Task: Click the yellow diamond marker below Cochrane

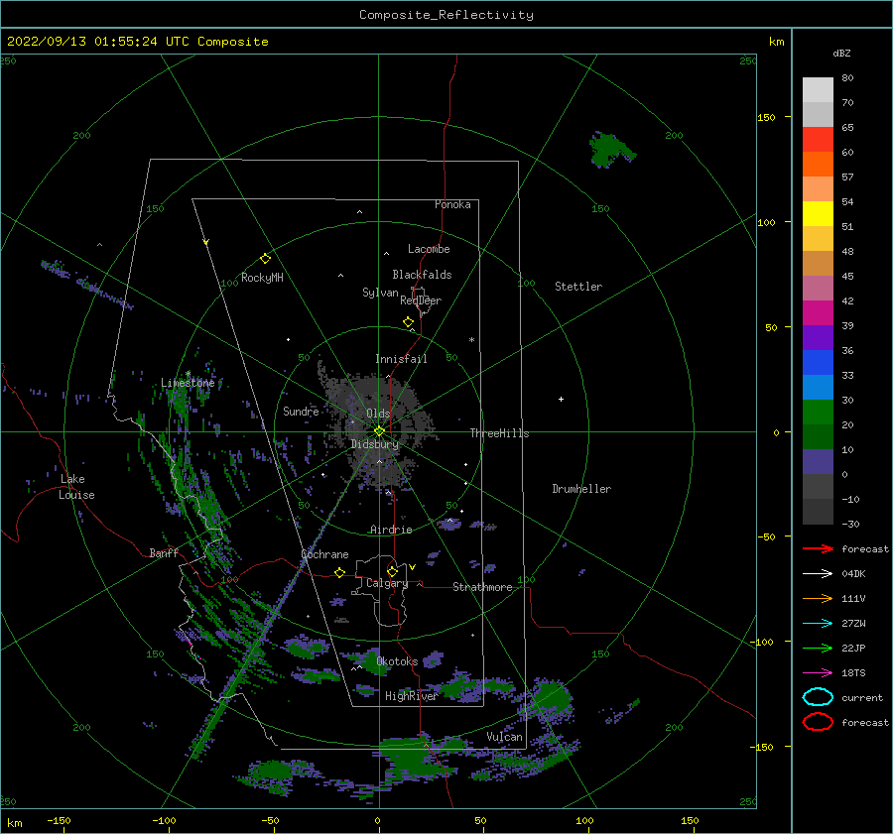Action: (339, 572)
